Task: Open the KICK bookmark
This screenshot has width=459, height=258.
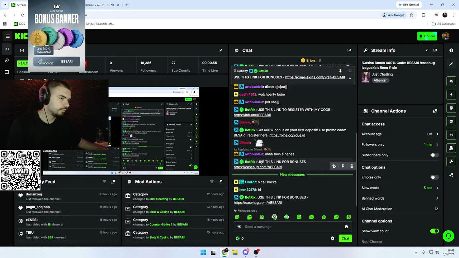Action: pos(19,24)
